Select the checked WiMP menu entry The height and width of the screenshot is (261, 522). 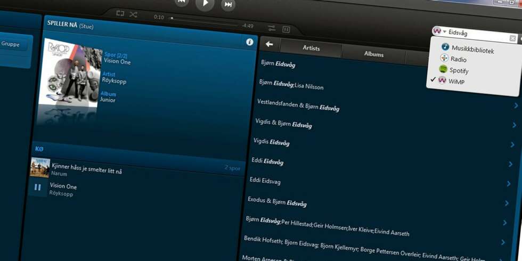452,81
